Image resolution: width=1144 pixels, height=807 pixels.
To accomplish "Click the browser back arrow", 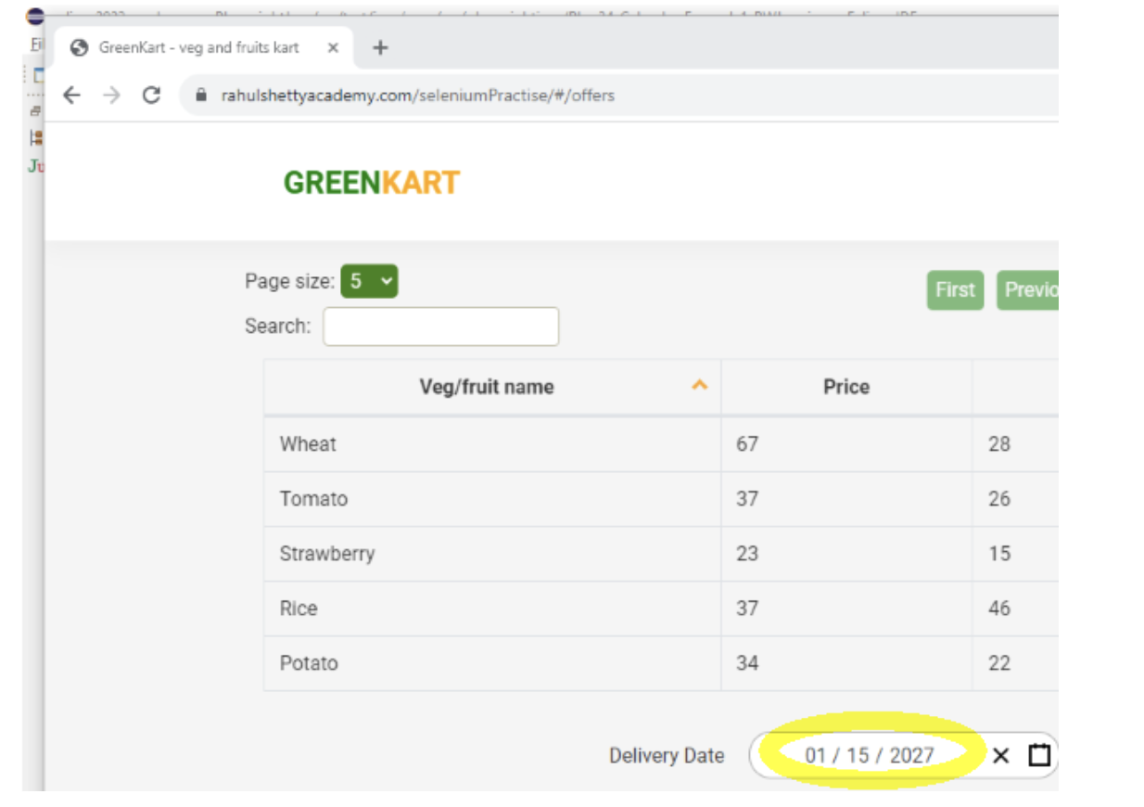I will (x=70, y=93).
